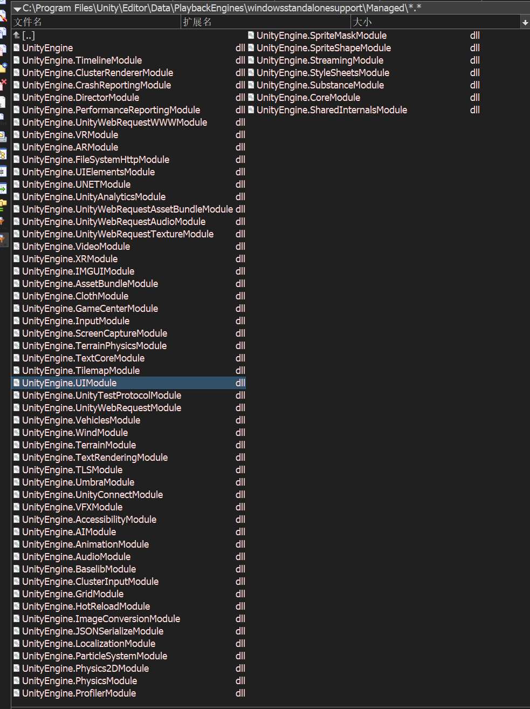Select UnityEngine.UnityTestProtocolModule file name
530x709 pixels.
[102, 396]
